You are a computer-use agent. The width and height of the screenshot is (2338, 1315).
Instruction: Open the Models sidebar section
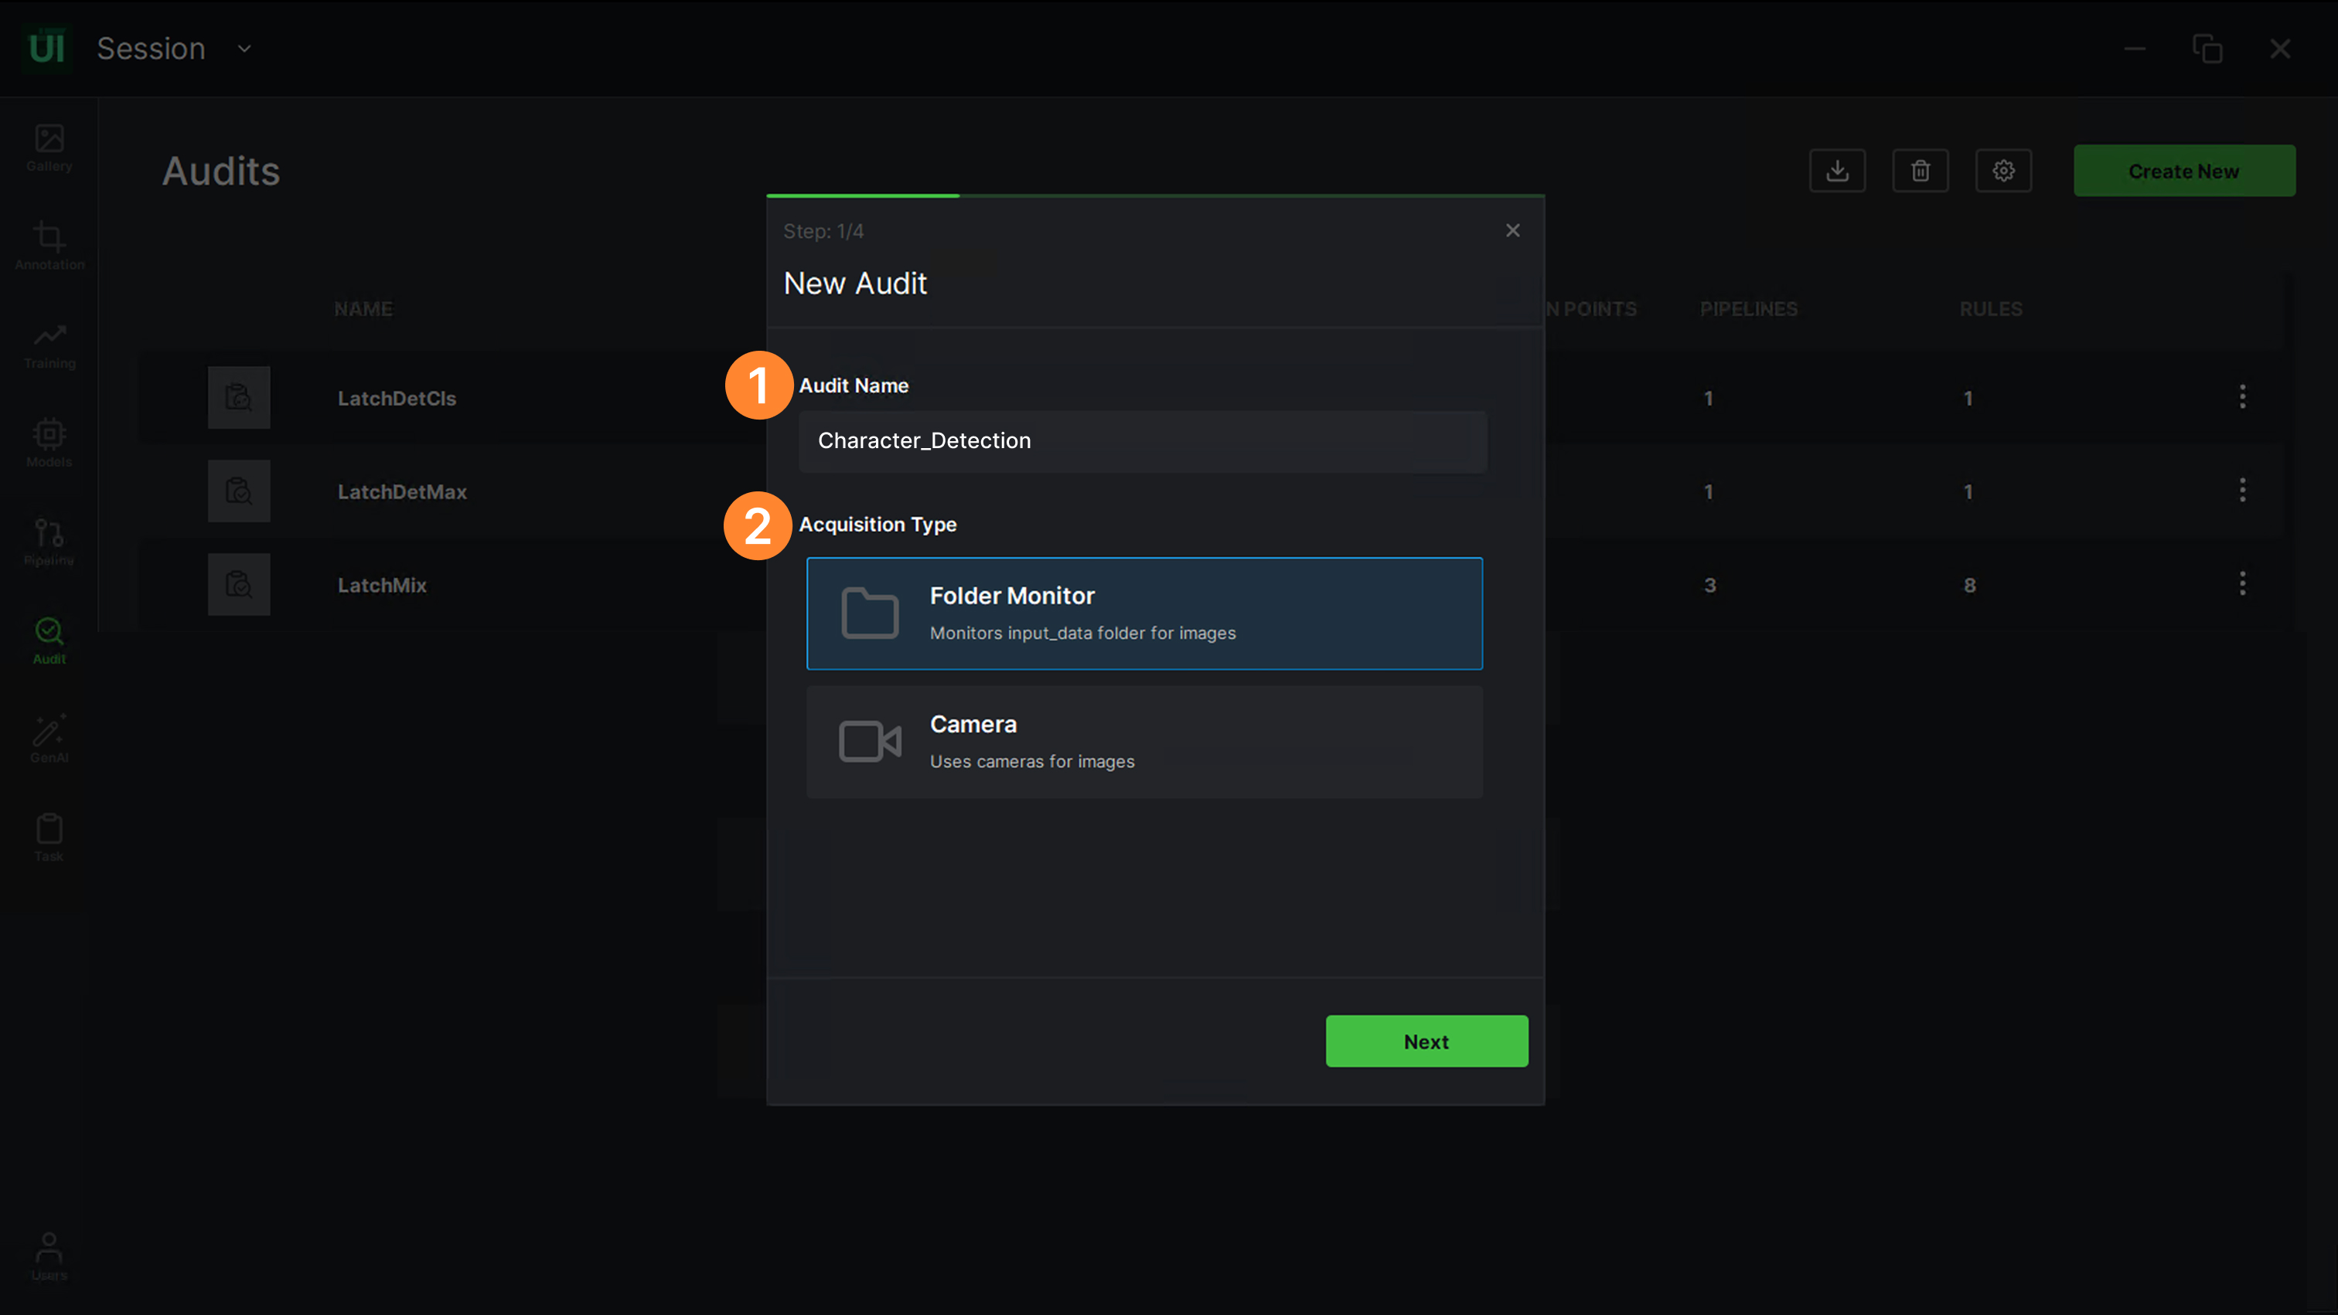pos(49,443)
